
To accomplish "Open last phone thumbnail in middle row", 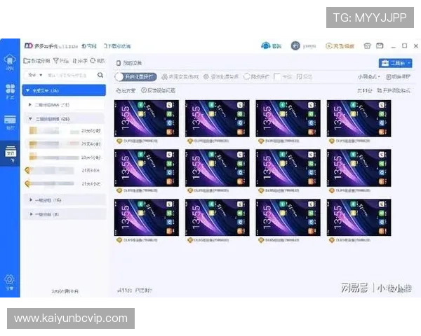I will 359,168.
